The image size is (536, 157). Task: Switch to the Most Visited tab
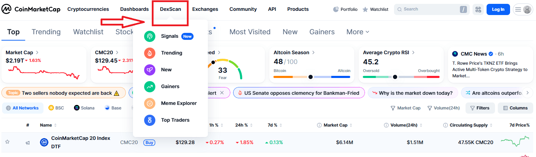250,32
